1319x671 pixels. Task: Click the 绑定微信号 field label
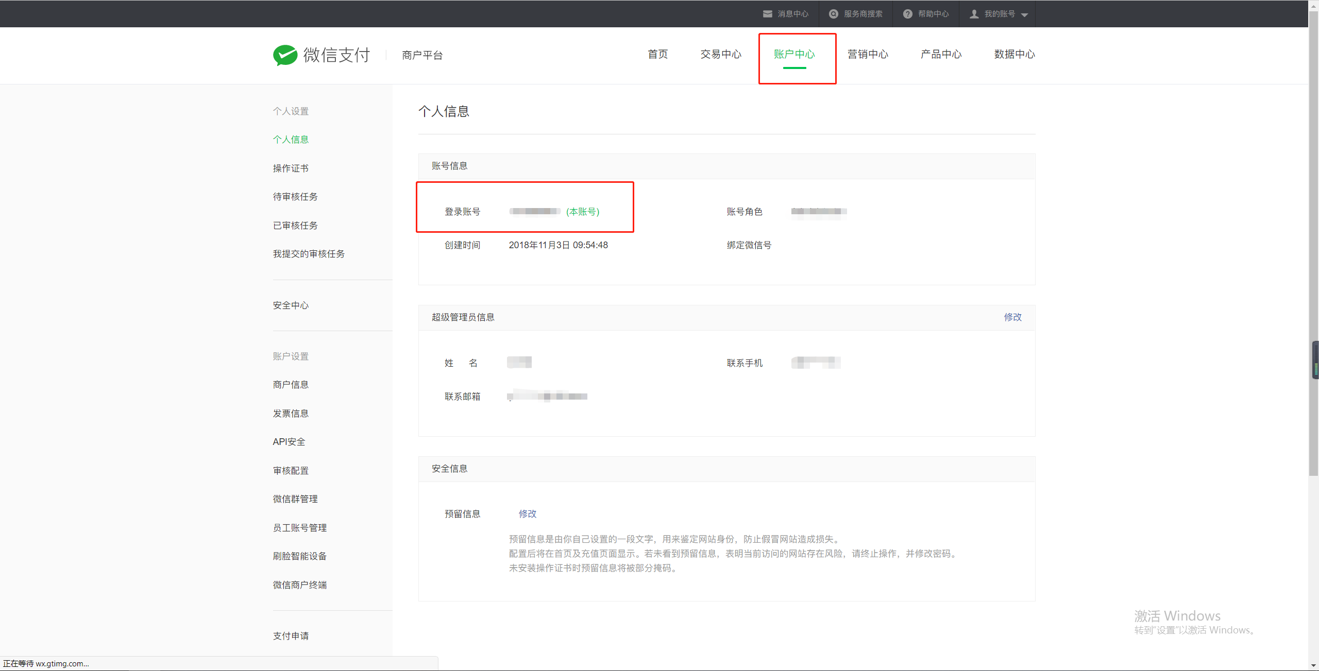pos(749,245)
